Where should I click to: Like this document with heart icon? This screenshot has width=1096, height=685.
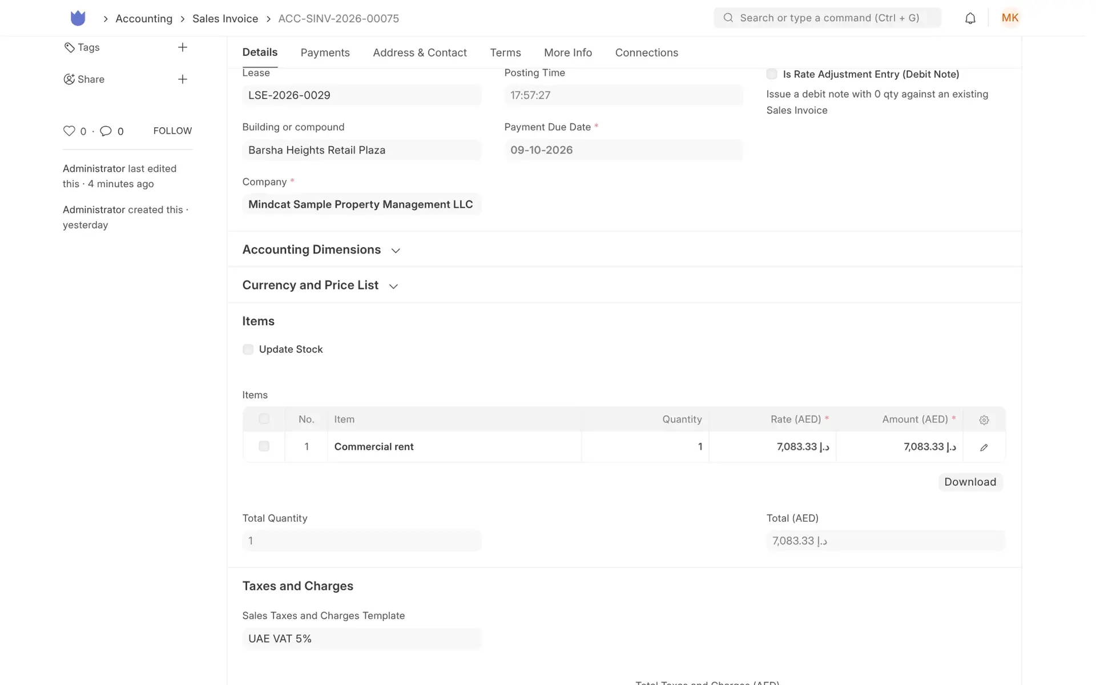(69, 131)
